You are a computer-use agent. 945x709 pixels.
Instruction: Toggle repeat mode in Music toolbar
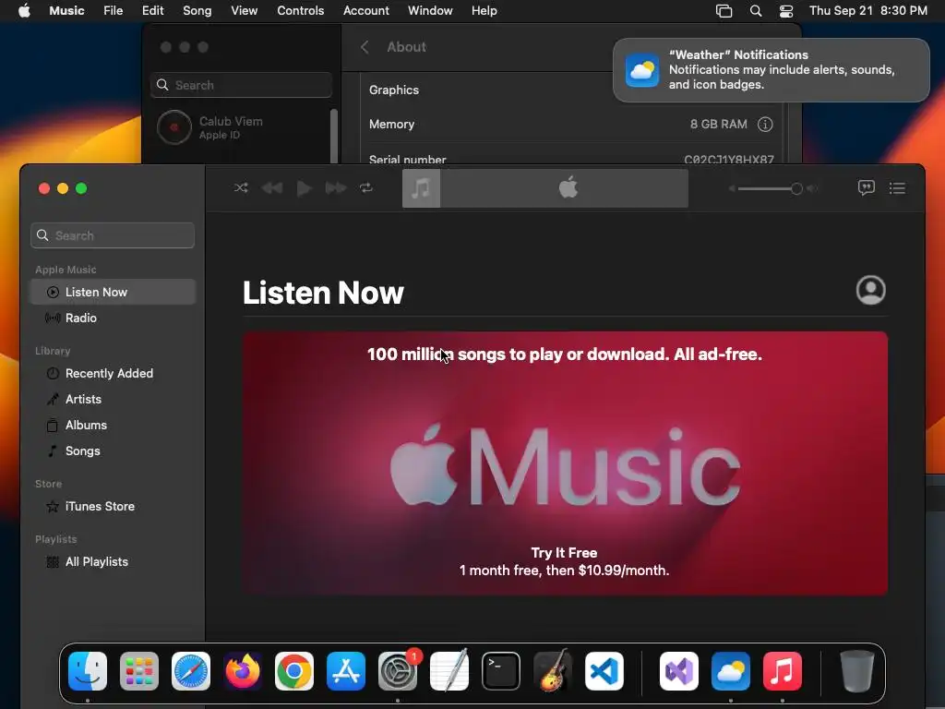tap(366, 188)
